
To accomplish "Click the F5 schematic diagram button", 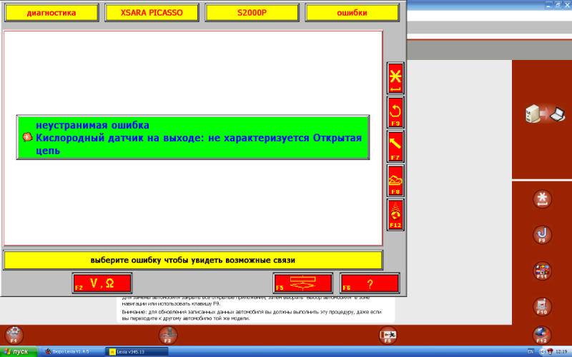I will click(302, 283).
